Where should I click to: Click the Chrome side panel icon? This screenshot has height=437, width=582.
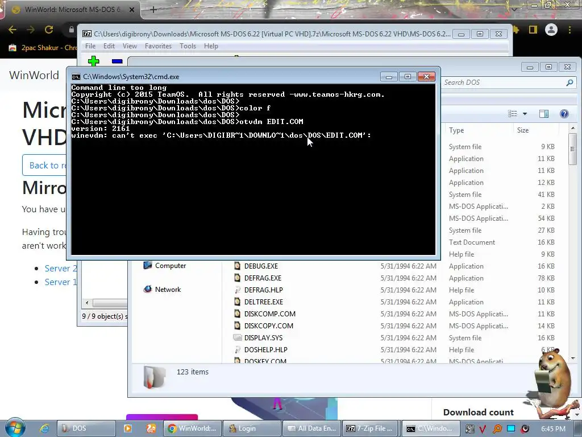533,30
